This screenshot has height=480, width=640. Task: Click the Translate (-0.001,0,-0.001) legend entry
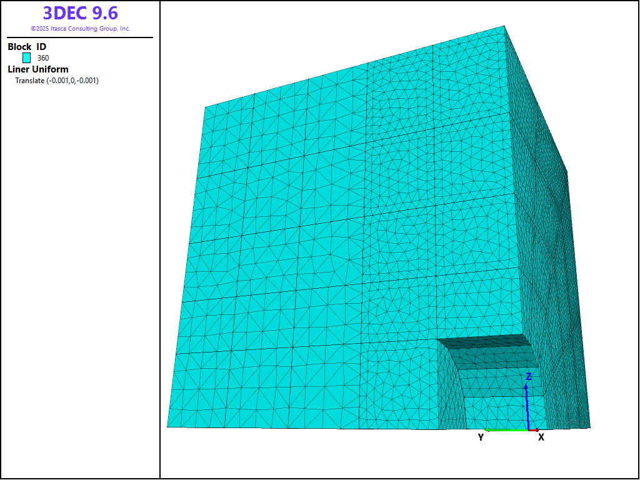coord(57,81)
